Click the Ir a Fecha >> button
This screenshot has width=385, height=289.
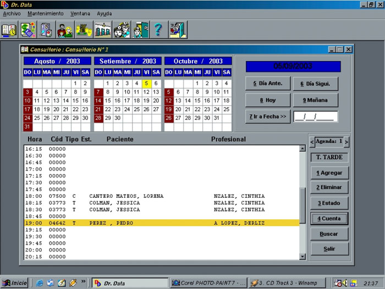click(x=268, y=116)
